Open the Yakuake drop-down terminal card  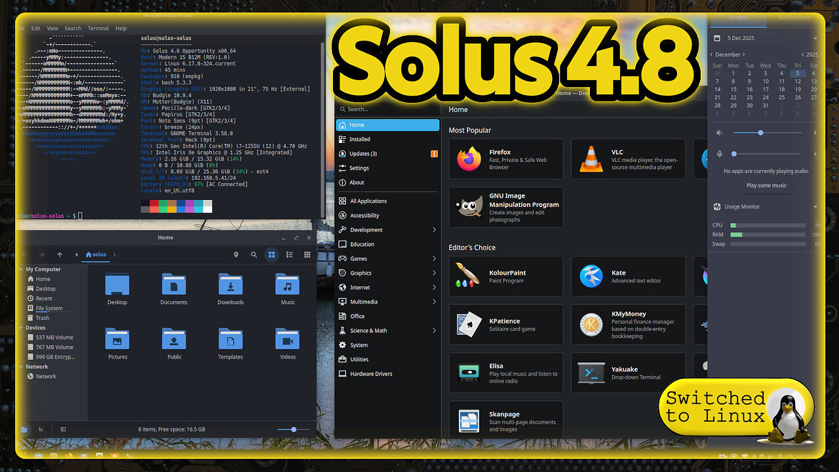628,373
